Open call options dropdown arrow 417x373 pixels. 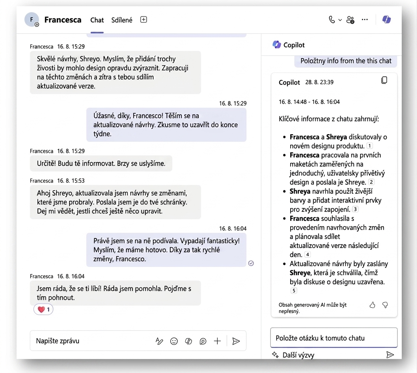point(340,20)
